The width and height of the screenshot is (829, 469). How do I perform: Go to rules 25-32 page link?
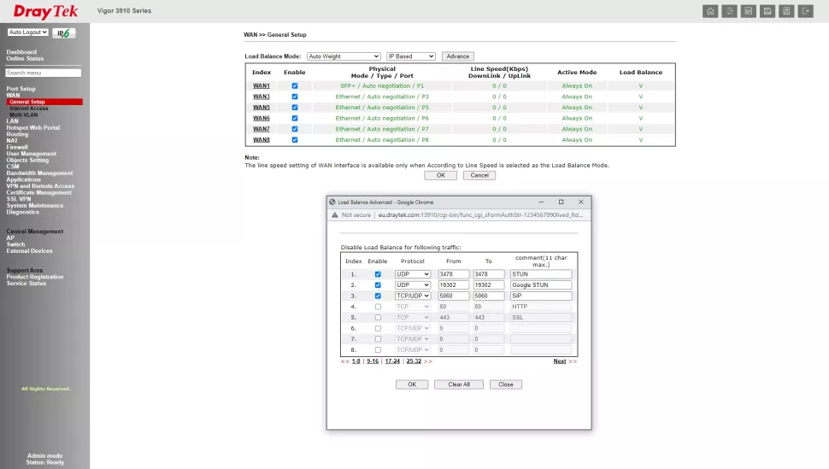coord(414,361)
